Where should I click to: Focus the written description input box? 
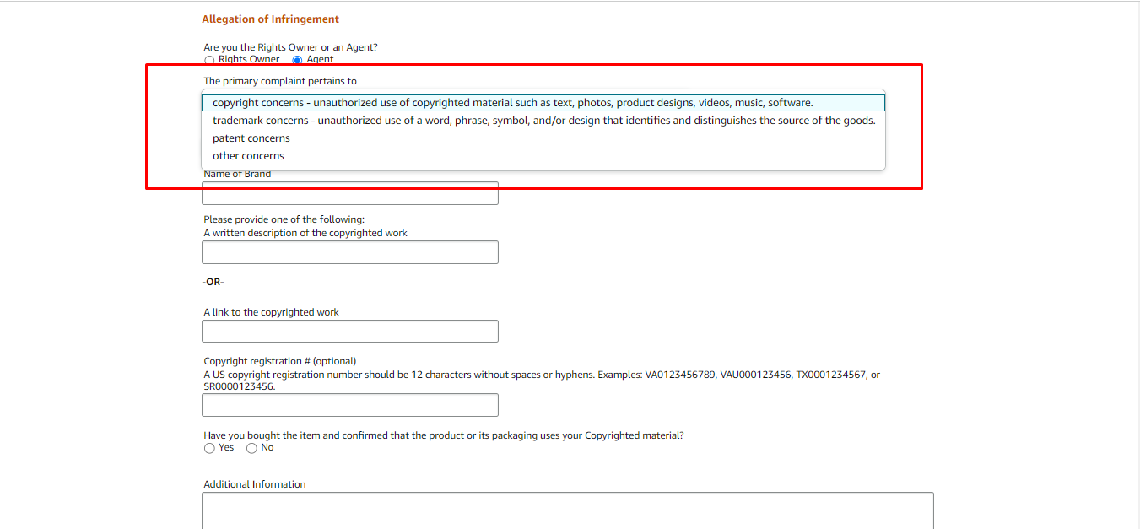(349, 252)
